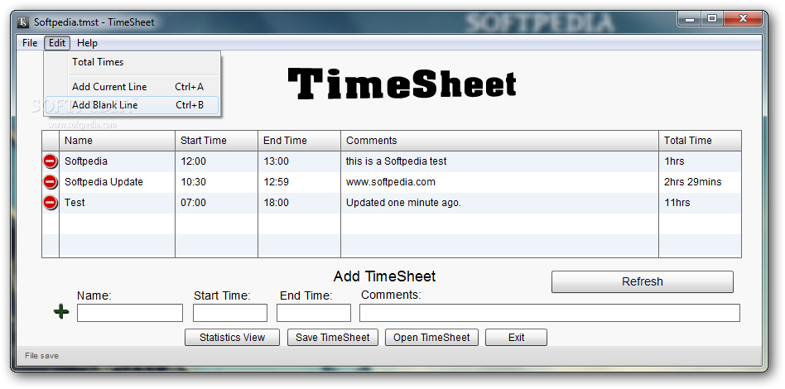Focus the Name input field

coord(130,313)
